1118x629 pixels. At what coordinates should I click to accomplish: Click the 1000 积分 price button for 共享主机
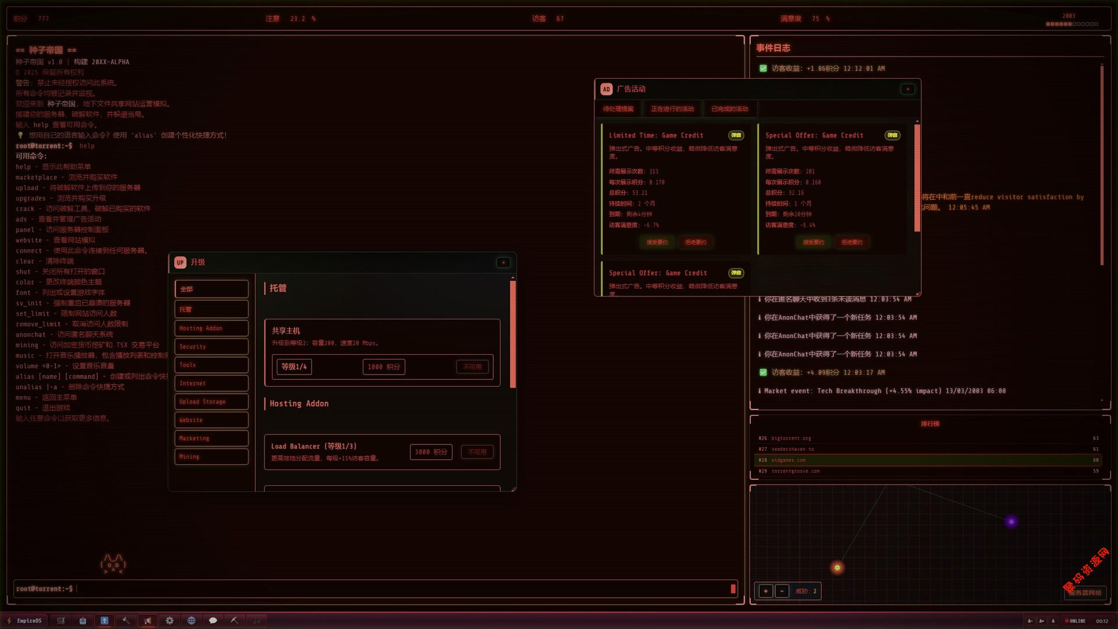click(384, 367)
